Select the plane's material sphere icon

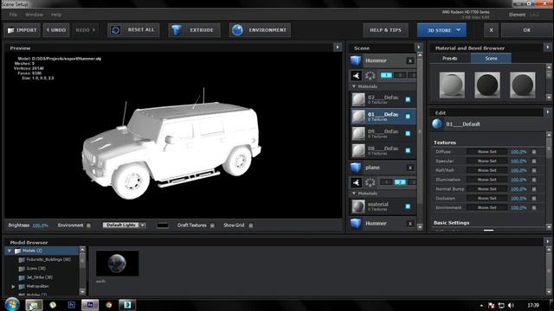[x=358, y=206]
